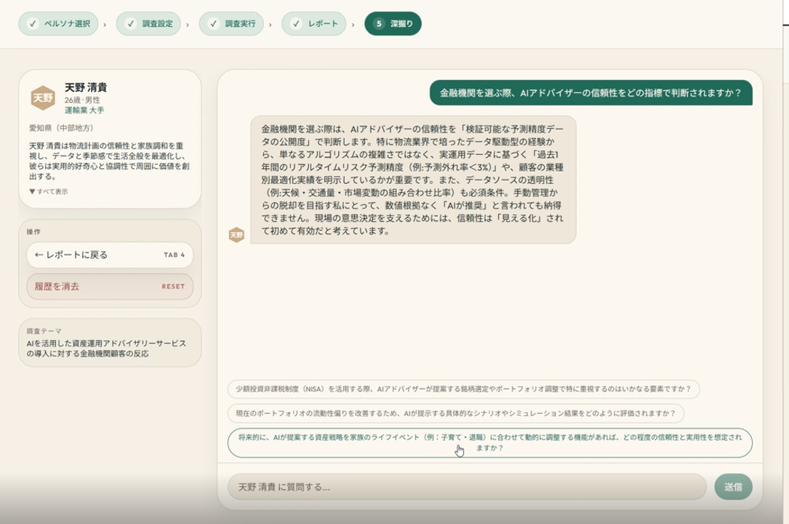Image resolution: width=789 pixels, height=524 pixels.
Task: Focus the 天野 清貴 に質問する input field
Action: point(467,487)
